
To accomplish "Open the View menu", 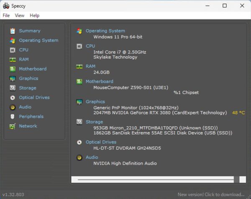I will [x=20, y=15].
